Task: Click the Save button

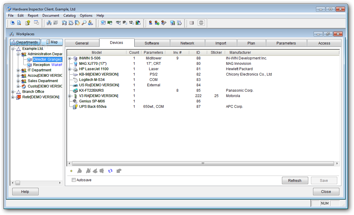Action: tap(324, 181)
